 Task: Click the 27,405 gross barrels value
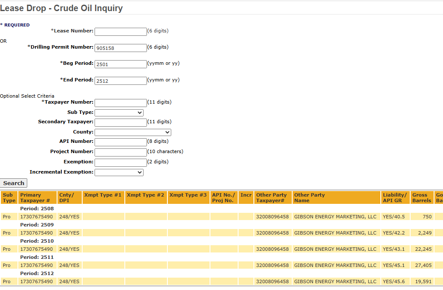(x=423, y=265)
